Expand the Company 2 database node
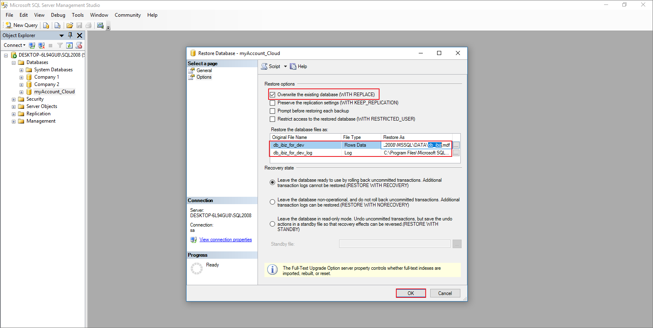 click(x=21, y=85)
